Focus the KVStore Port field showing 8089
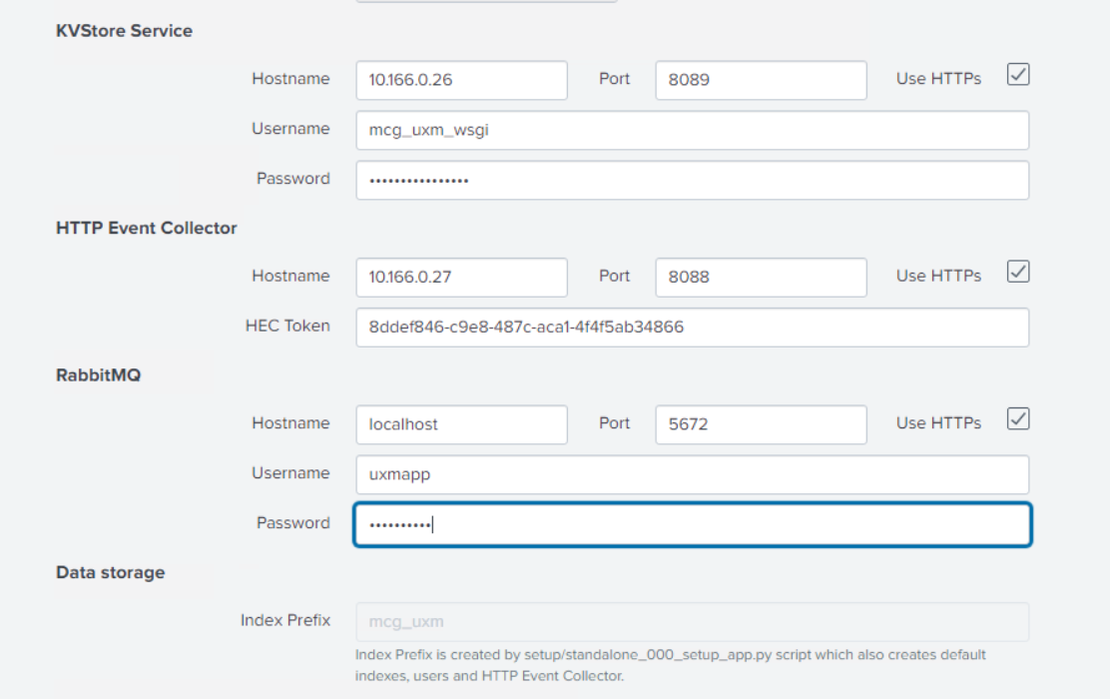Viewport: 1110px width, 699px height. pyautogui.click(x=761, y=80)
